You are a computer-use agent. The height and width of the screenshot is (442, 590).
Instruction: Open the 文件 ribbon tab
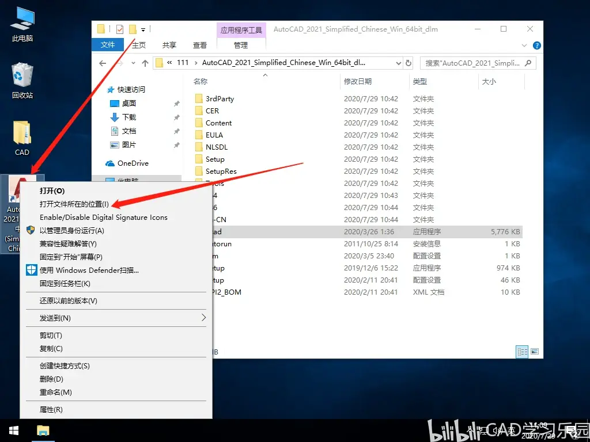(x=108, y=45)
